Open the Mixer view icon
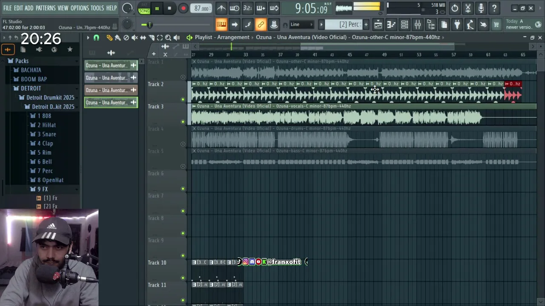The image size is (545, 306). [x=418, y=25]
